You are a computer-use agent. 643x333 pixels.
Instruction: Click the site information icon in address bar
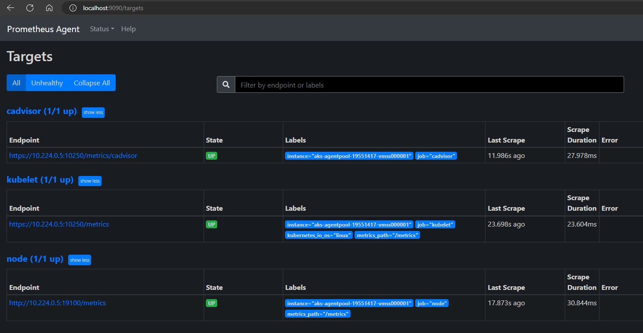click(x=73, y=8)
